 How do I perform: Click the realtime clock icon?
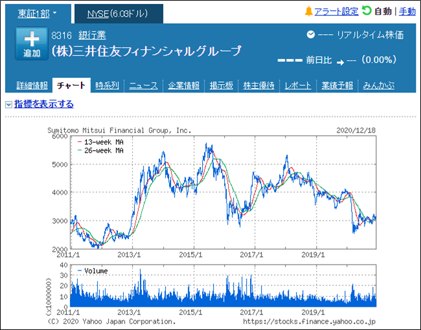click(x=311, y=34)
